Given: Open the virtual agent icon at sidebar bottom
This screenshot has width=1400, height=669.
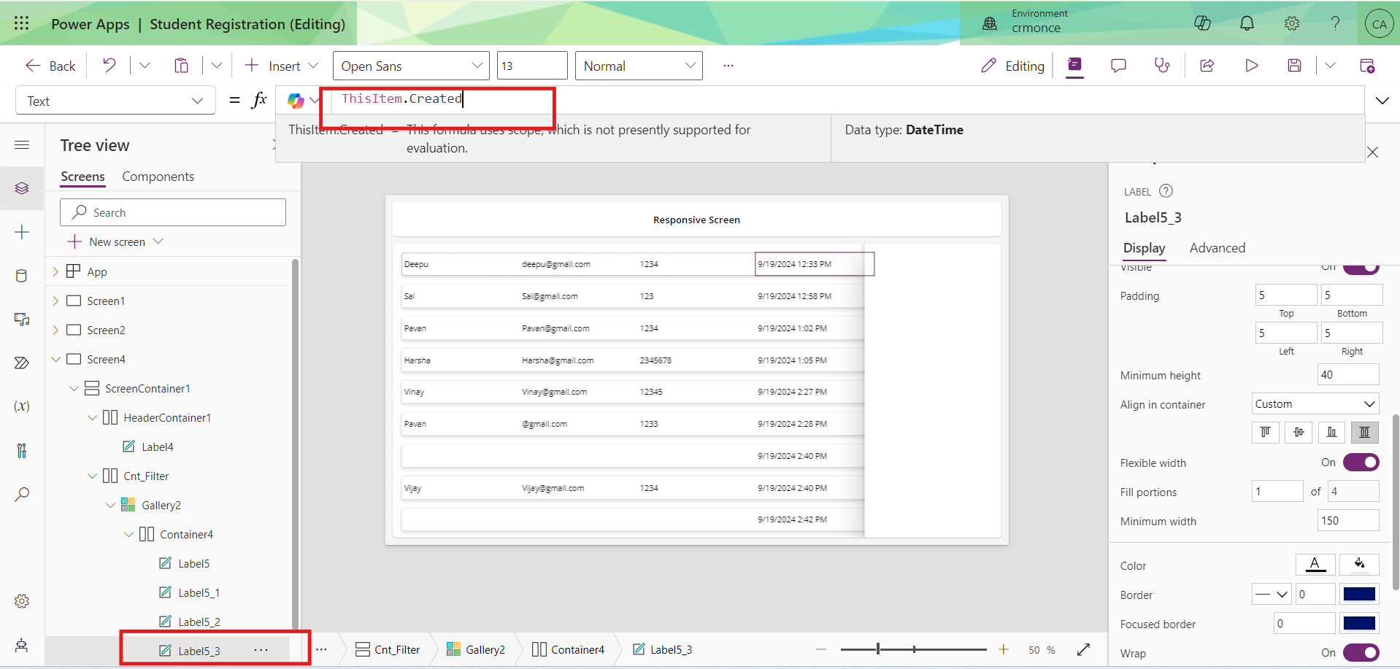Looking at the screenshot, I should coord(22,645).
